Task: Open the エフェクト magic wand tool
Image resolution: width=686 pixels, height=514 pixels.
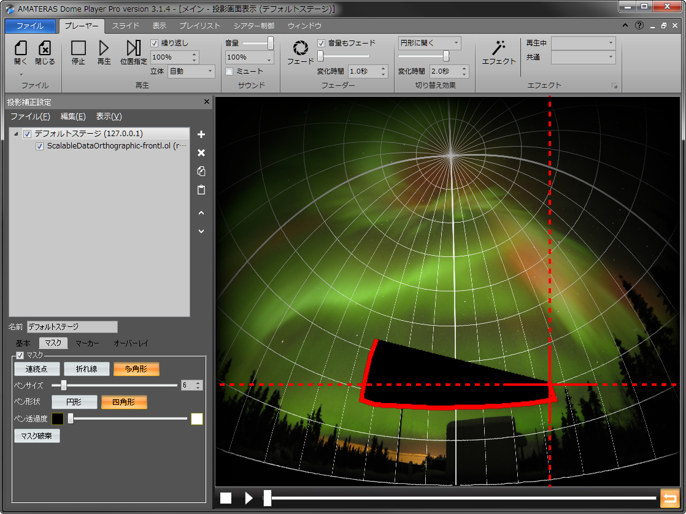Action: tap(499, 52)
